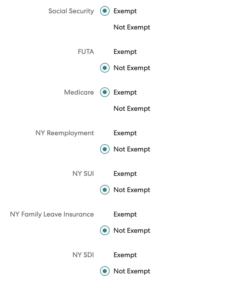The image size is (232, 288).
Task: Click the NY Family Leave Insurance label
Action: point(52,214)
